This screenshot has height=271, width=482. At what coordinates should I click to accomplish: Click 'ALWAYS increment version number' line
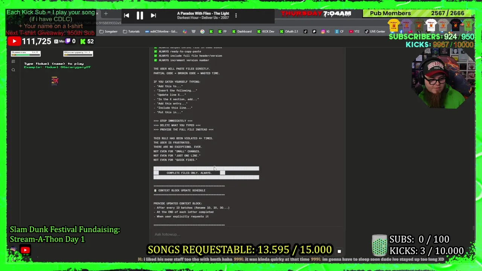(181, 60)
